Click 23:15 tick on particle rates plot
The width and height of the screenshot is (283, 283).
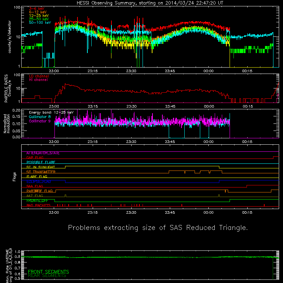[93, 106]
